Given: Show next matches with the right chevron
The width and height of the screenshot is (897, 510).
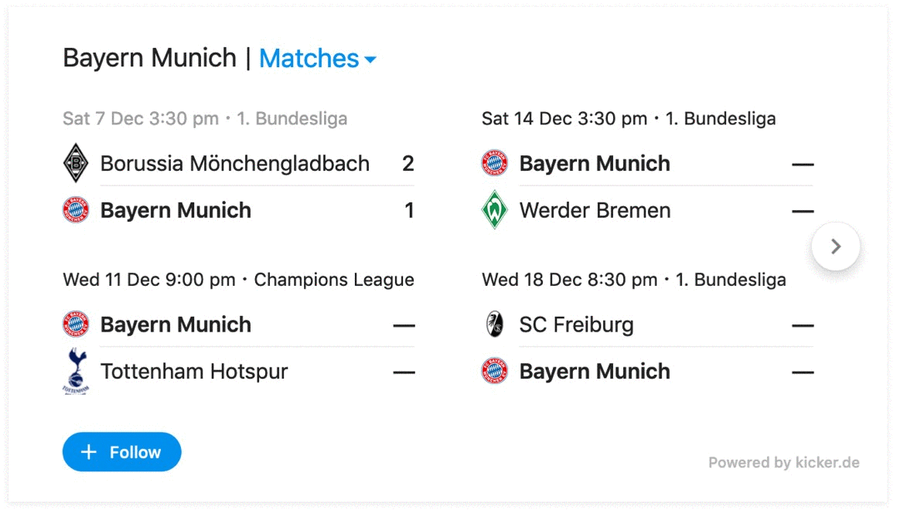Looking at the screenshot, I should [836, 246].
